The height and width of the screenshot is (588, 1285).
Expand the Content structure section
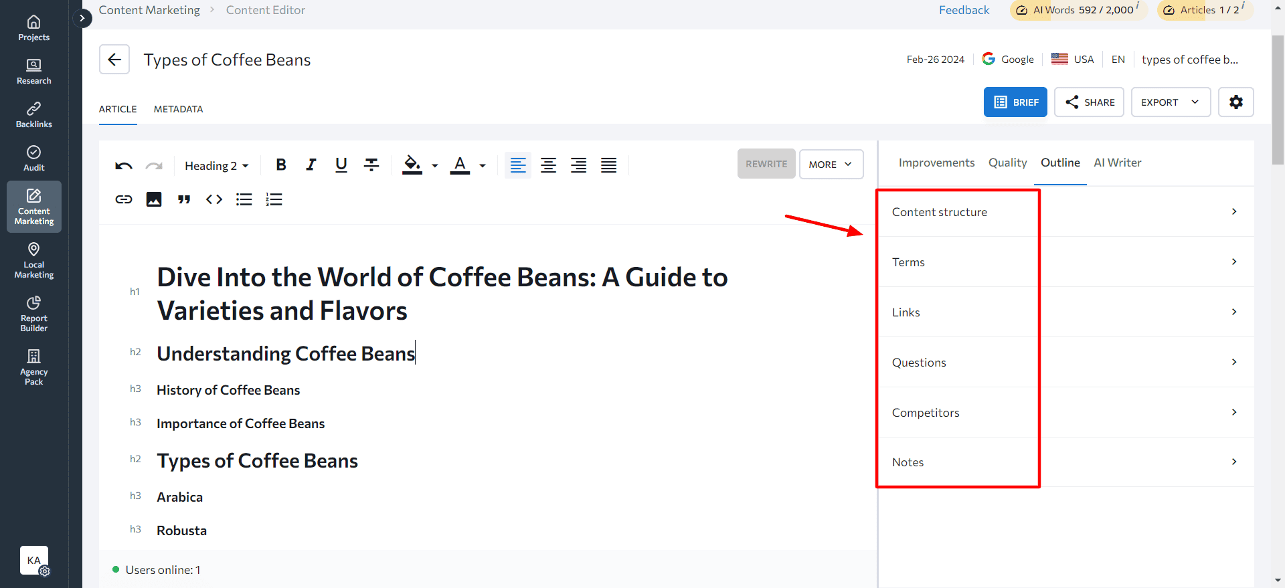coord(1065,212)
